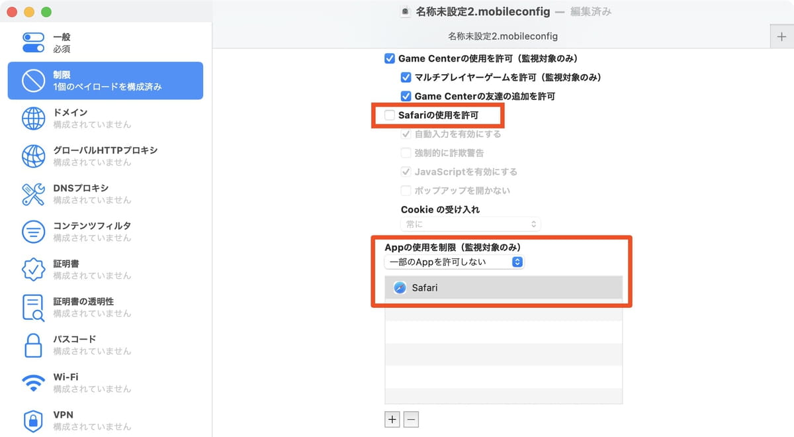Switch to 名称未設定2.mobileconfig tab
The width and height of the screenshot is (794, 437).
tap(502, 36)
